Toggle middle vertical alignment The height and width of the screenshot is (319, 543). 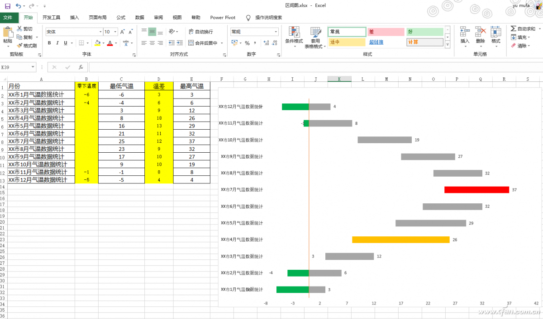point(152,32)
